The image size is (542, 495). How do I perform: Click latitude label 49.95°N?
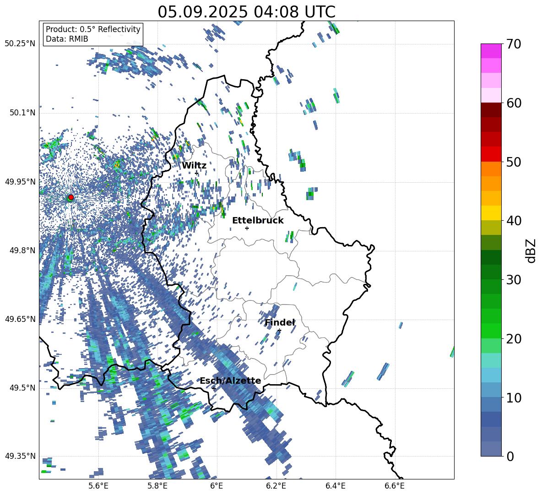tap(20, 181)
